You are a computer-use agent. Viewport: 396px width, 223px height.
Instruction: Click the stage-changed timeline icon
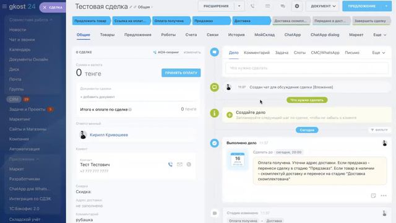coord(215,213)
